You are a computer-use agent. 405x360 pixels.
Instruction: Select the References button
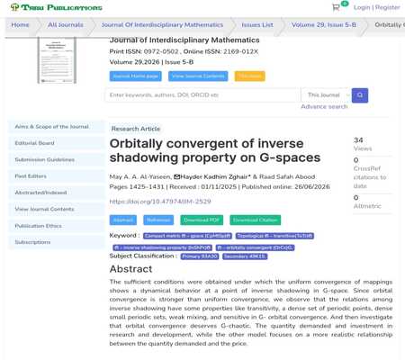[x=158, y=220]
